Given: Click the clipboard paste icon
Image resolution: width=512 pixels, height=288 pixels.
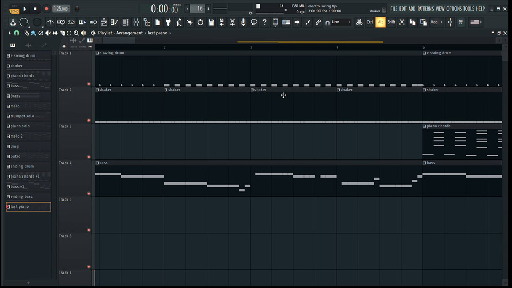Looking at the screenshot, I should point(423,22).
